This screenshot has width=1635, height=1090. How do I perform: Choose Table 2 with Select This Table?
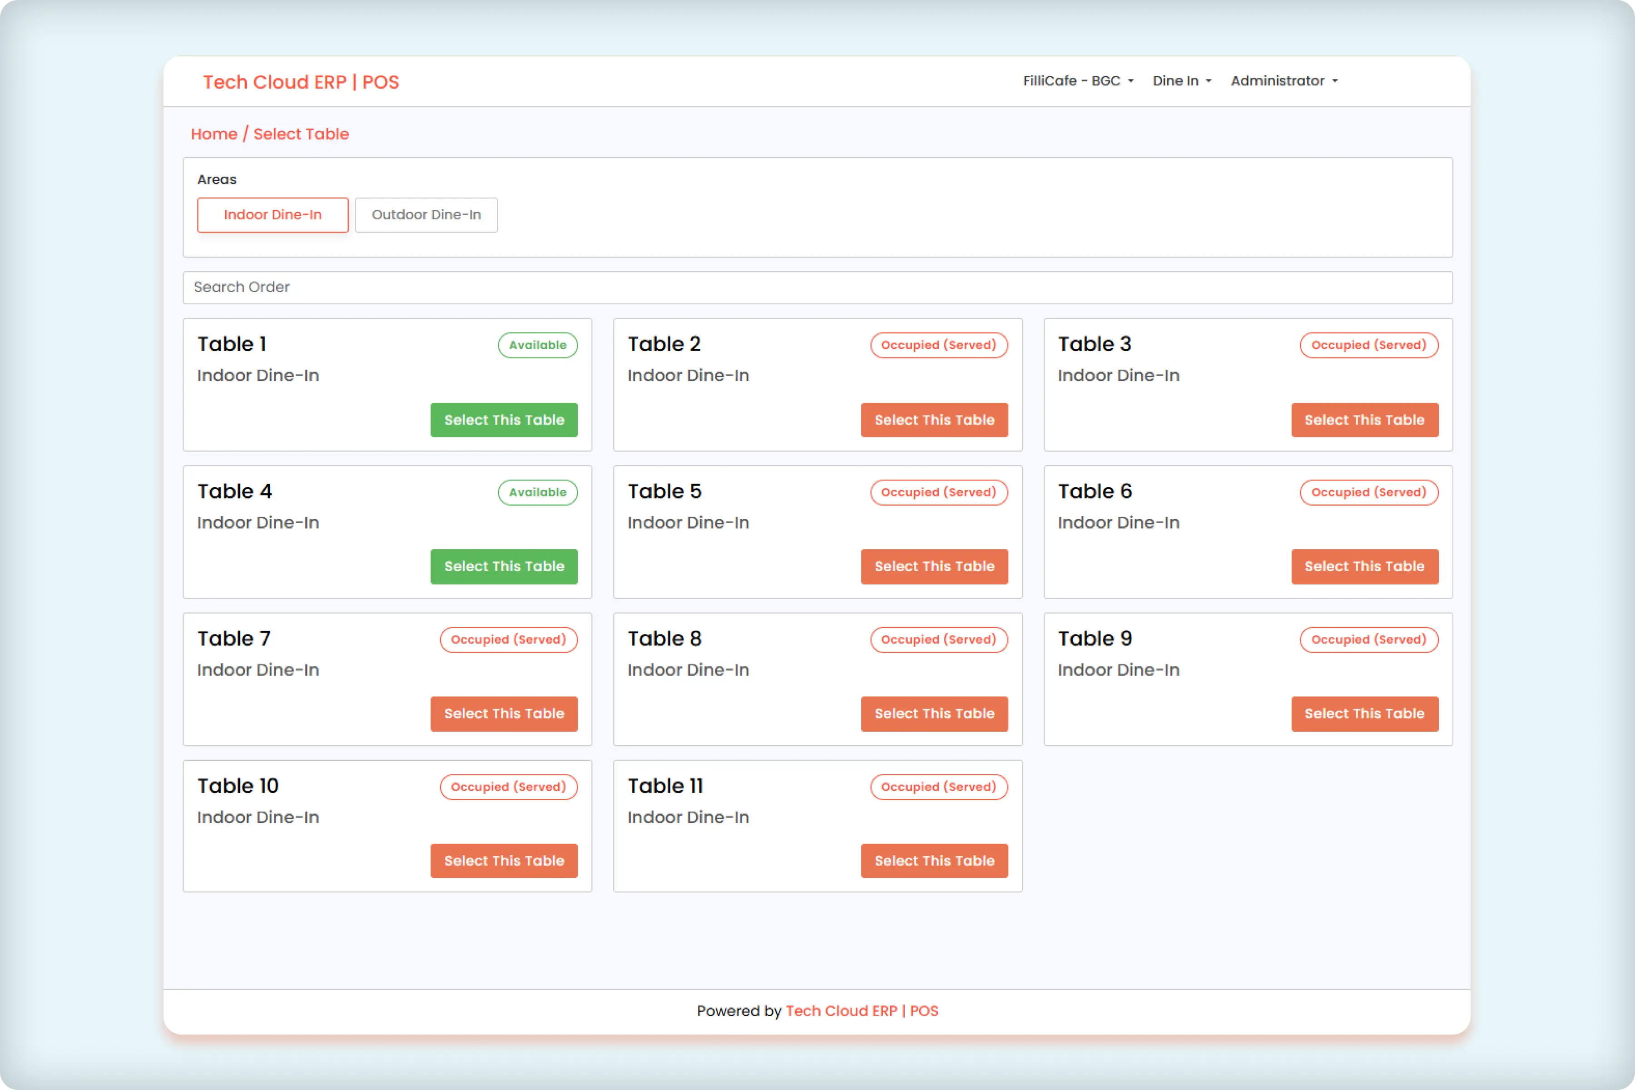pyautogui.click(x=934, y=419)
